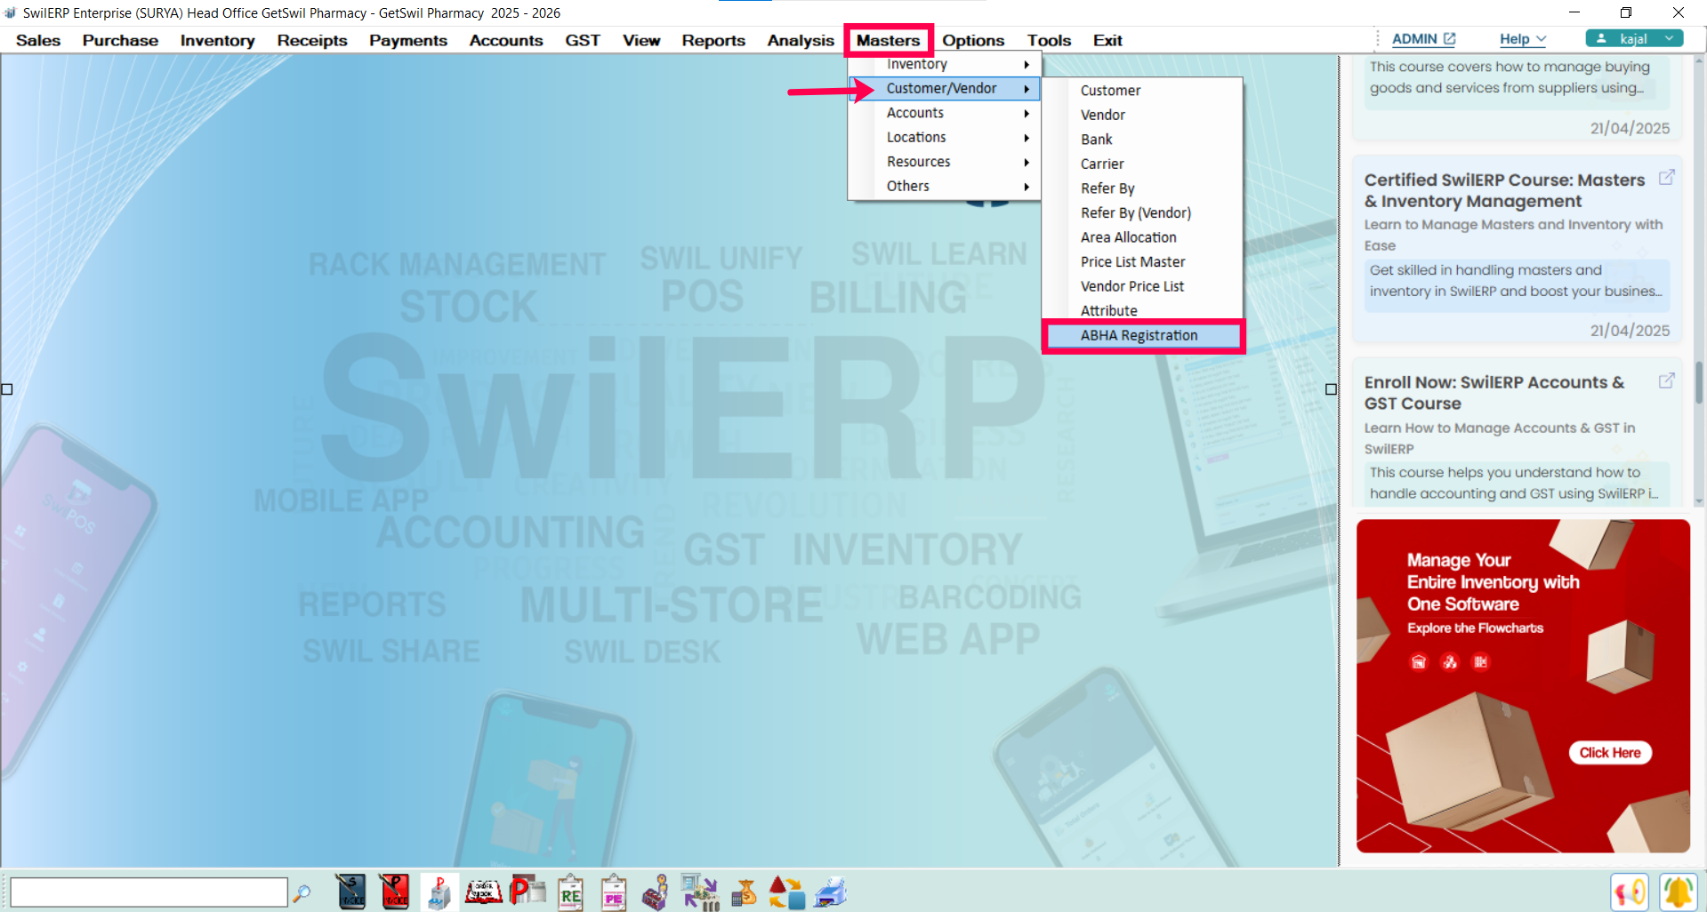Click the Exit menu

[1107, 40]
